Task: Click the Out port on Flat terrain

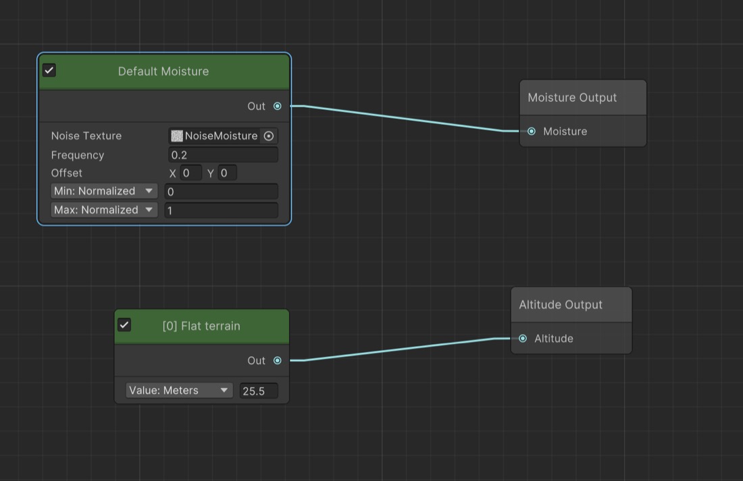Action: click(x=278, y=361)
